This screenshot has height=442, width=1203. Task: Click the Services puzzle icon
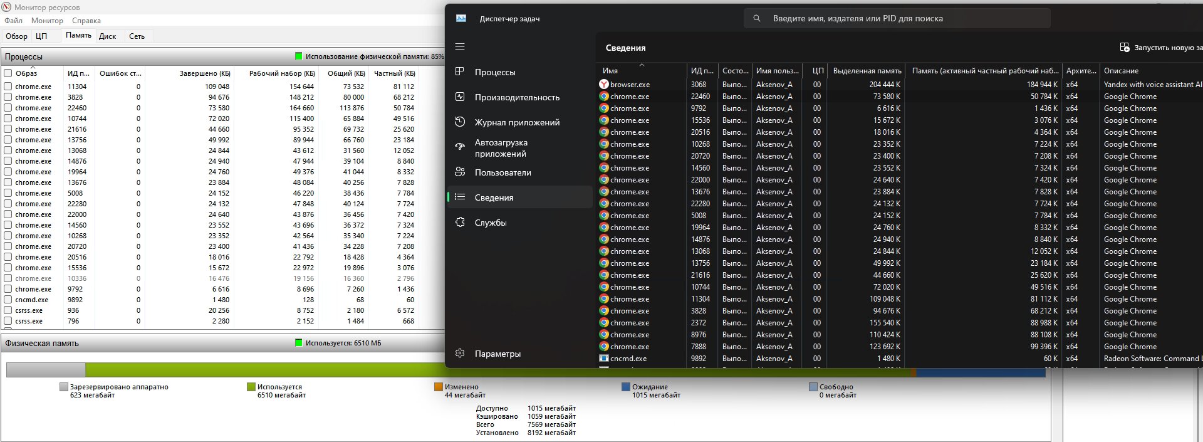[460, 222]
